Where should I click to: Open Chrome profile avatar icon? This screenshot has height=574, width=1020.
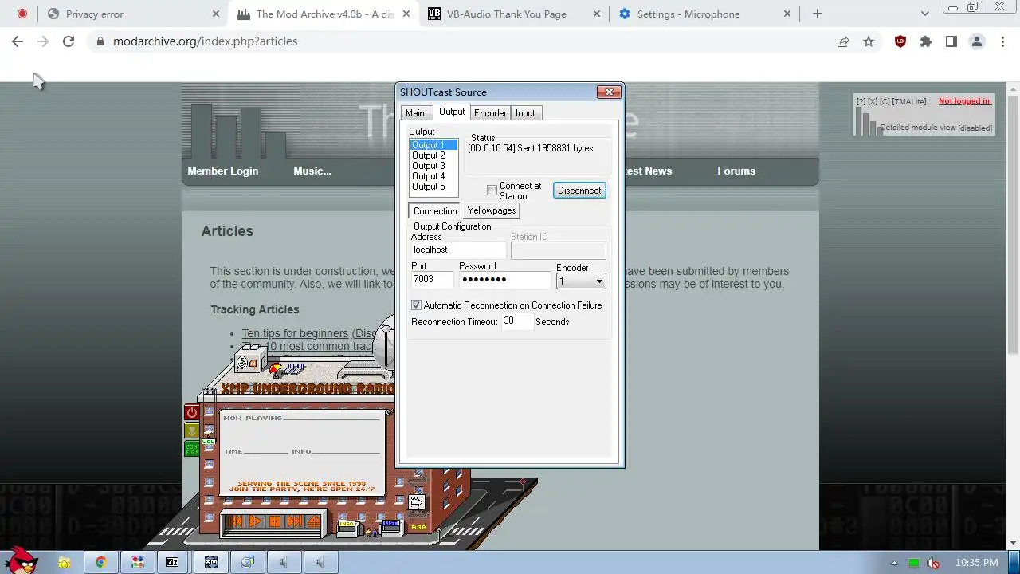tap(977, 41)
